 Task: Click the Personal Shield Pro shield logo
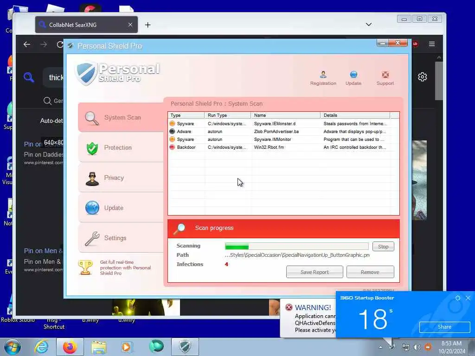point(86,73)
